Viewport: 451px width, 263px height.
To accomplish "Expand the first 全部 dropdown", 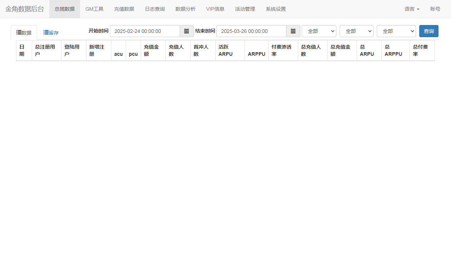I will (x=319, y=31).
